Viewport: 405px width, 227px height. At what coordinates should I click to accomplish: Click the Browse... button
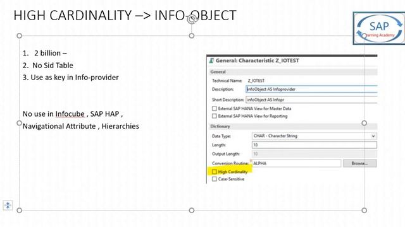(360, 163)
